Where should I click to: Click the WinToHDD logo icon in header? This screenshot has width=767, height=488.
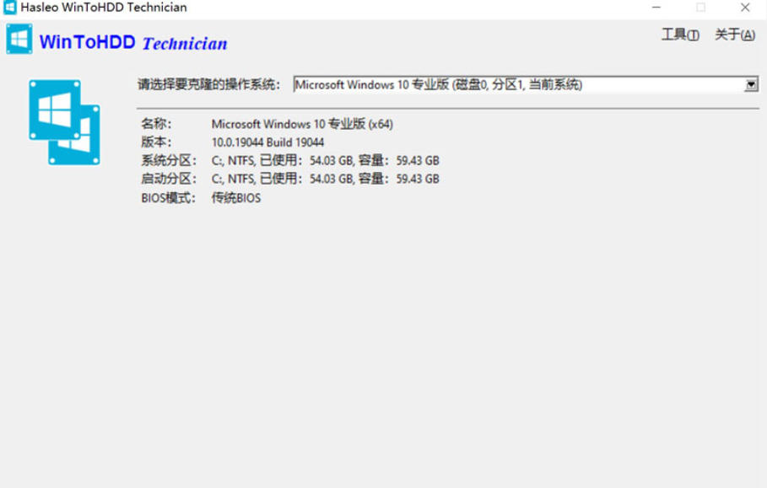[x=19, y=39]
